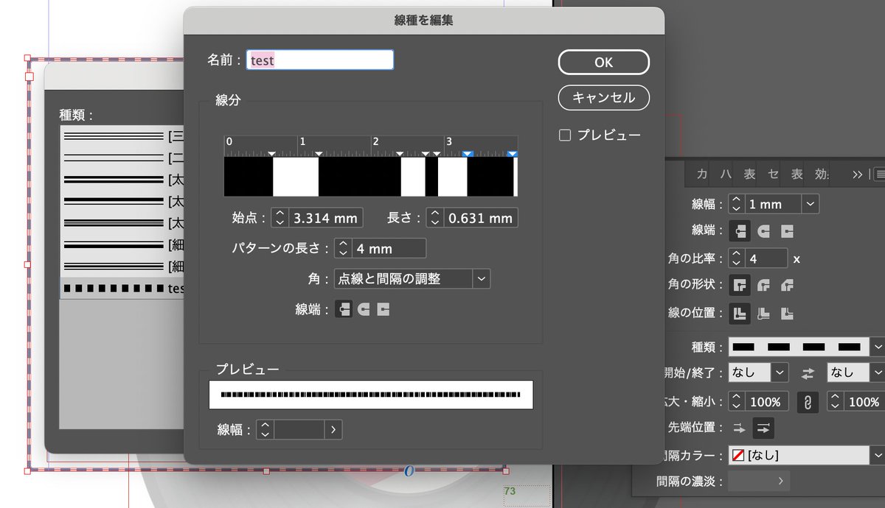This screenshot has height=508, width=885.
Task: Open the 角 corner adjustment dropdown in the dialog
Action: [x=482, y=279]
